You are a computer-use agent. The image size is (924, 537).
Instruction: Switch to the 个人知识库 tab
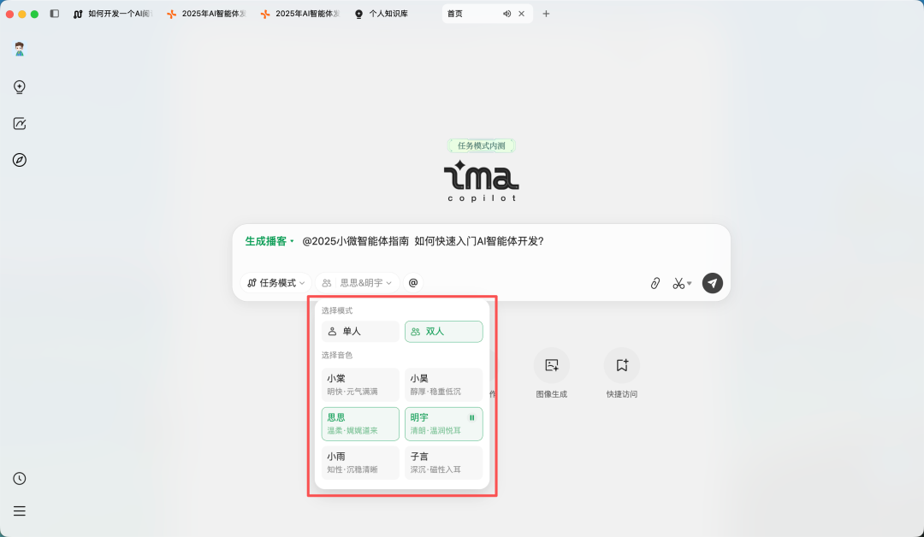[376, 14]
